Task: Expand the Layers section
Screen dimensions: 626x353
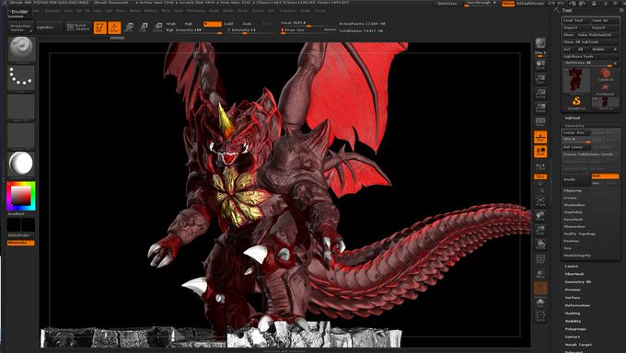Action: (572, 266)
